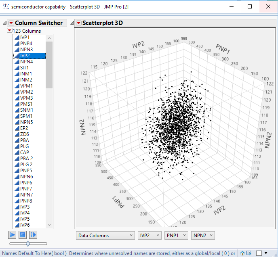Open the PNP1 axis dropdown
Image resolution: width=278 pixels, height=257 pixels.
pyautogui.click(x=176, y=235)
